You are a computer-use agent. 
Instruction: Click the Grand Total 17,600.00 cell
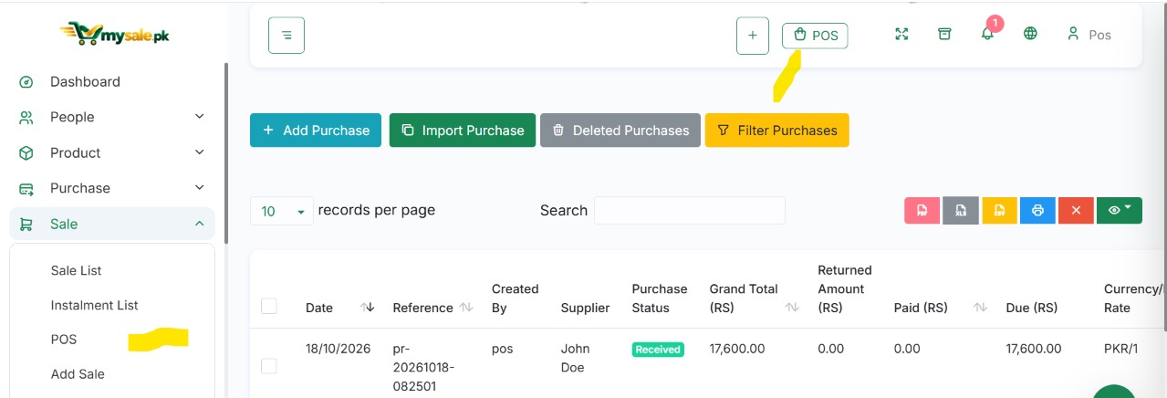pyautogui.click(x=737, y=349)
